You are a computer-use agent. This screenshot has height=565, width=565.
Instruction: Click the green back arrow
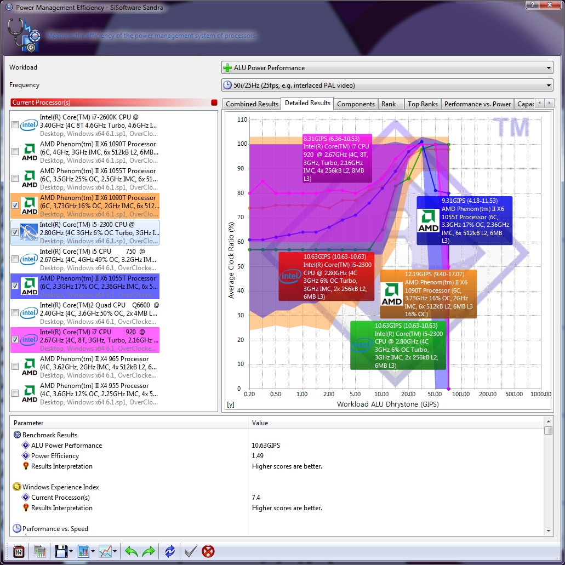(131, 551)
